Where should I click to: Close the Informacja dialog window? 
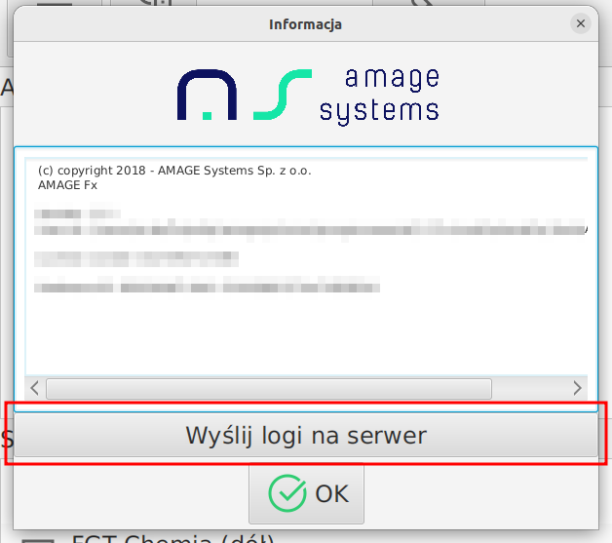click(x=581, y=23)
